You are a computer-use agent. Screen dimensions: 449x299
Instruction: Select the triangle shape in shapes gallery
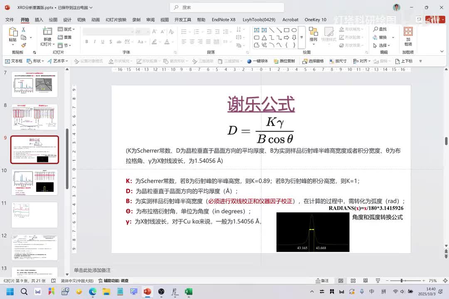tap(264, 37)
